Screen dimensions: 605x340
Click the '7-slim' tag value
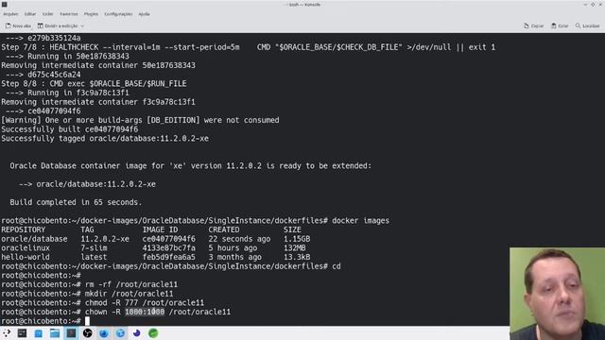(x=94, y=247)
